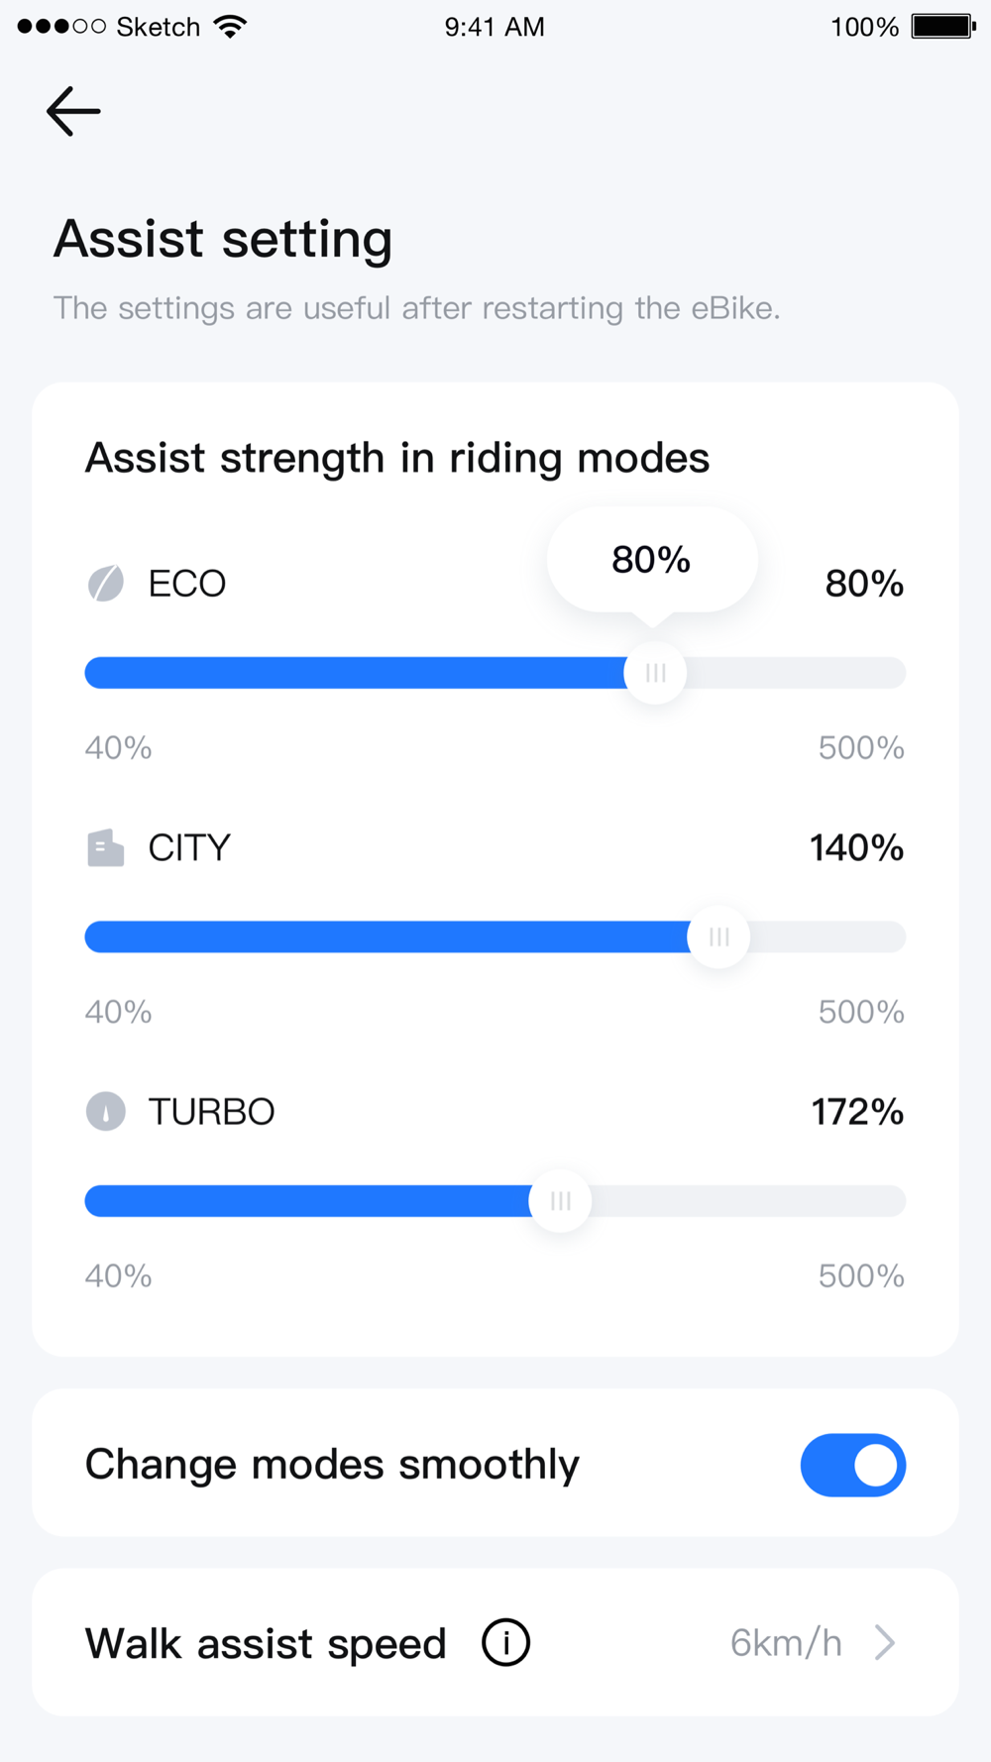
Task: Click the Change modes smoothly label
Action: click(x=332, y=1465)
